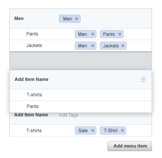Remove the Men tag from Men row

click(76, 19)
